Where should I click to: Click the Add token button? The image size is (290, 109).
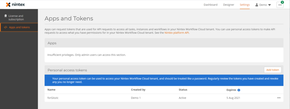click(x=273, y=70)
